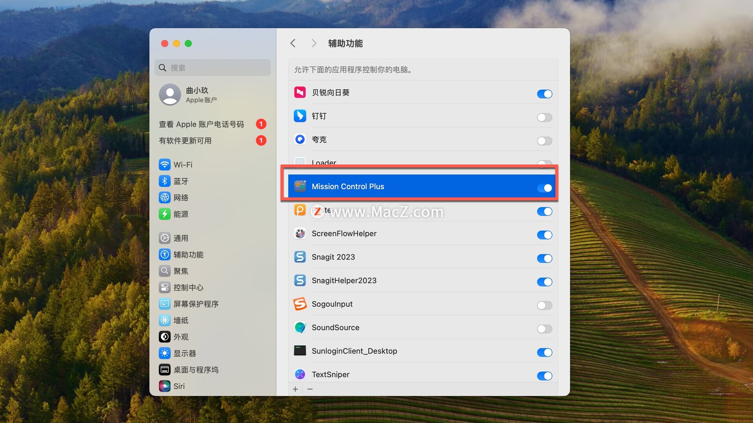Select Accessibility (辅助功能) sidebar icon
The width and height of the screenshot is (753, 423).
165,255
